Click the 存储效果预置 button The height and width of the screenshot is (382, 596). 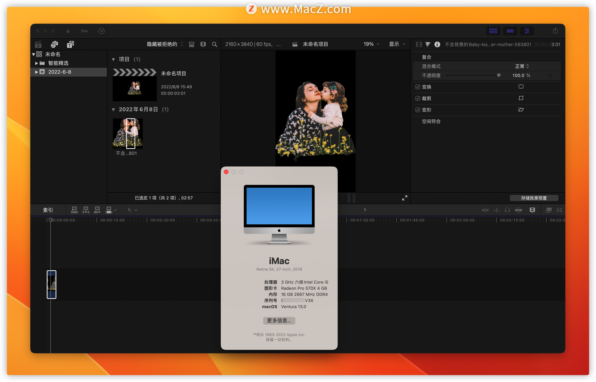point(534,198)
